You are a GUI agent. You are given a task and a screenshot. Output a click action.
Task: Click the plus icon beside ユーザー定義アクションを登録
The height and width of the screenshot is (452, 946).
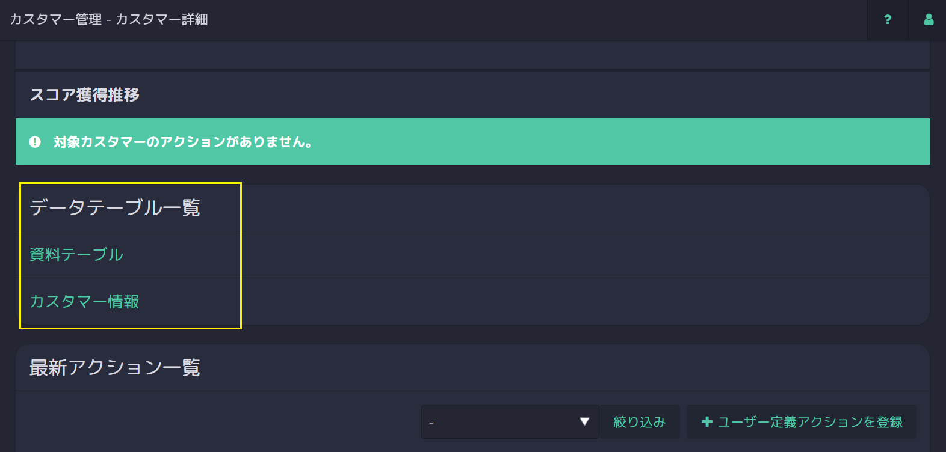[707, 422]
